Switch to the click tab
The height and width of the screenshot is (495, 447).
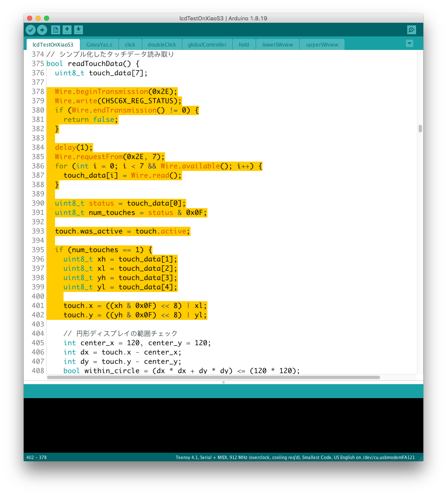130,44
